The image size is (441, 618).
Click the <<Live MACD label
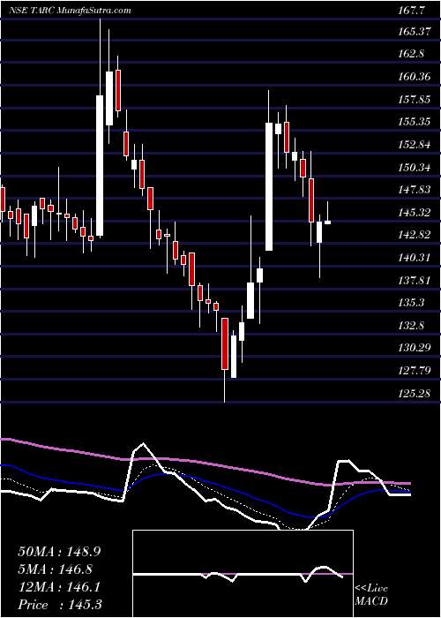371,595
